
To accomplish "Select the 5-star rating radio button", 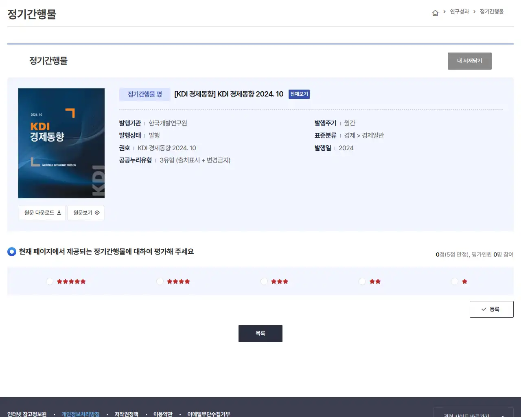I will (x=49, y=281).
